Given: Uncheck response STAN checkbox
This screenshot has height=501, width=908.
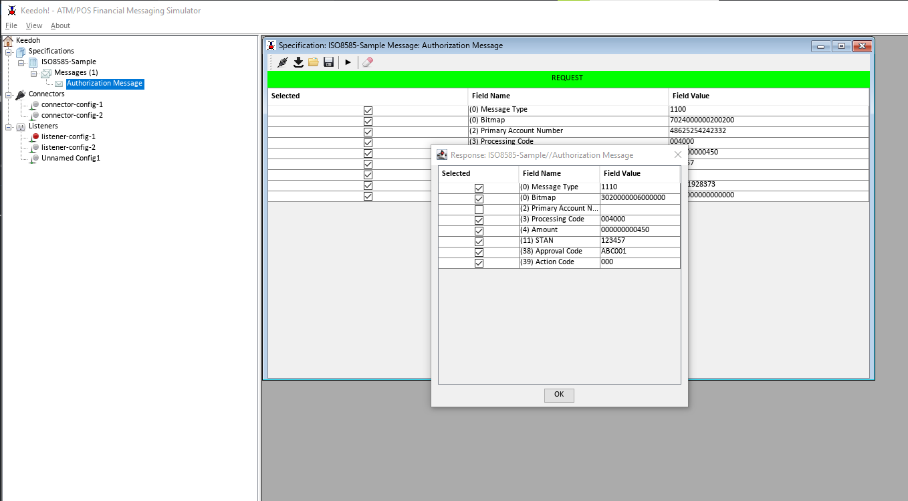Looking at the screenshot, I should [479, 241].
